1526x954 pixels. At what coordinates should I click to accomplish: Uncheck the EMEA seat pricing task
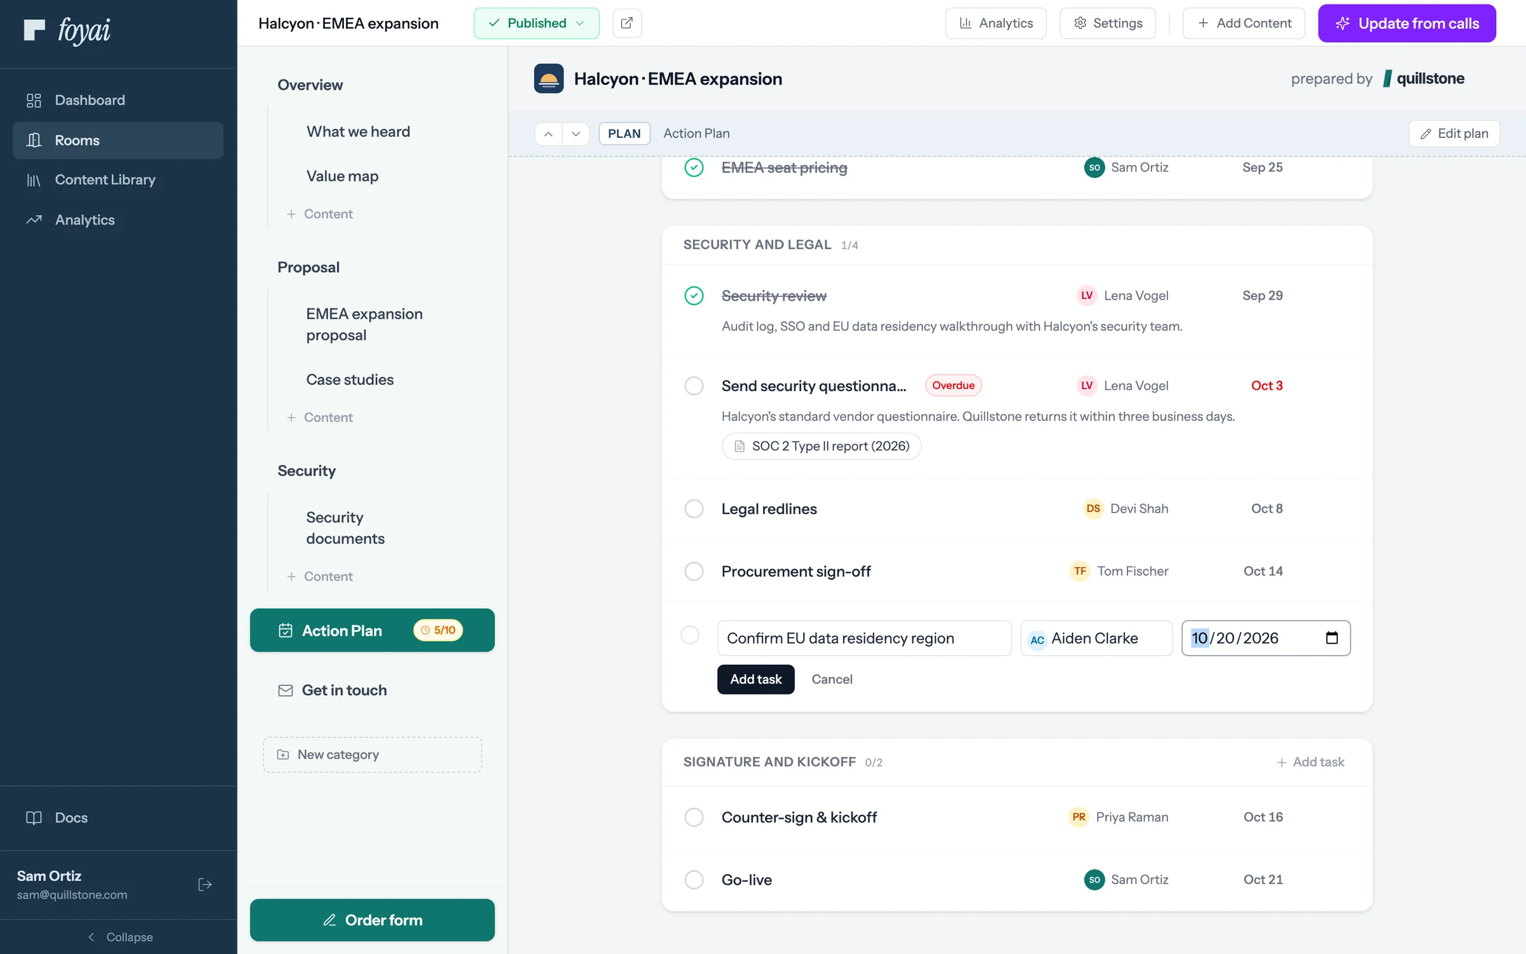click(x=694, y=167)
